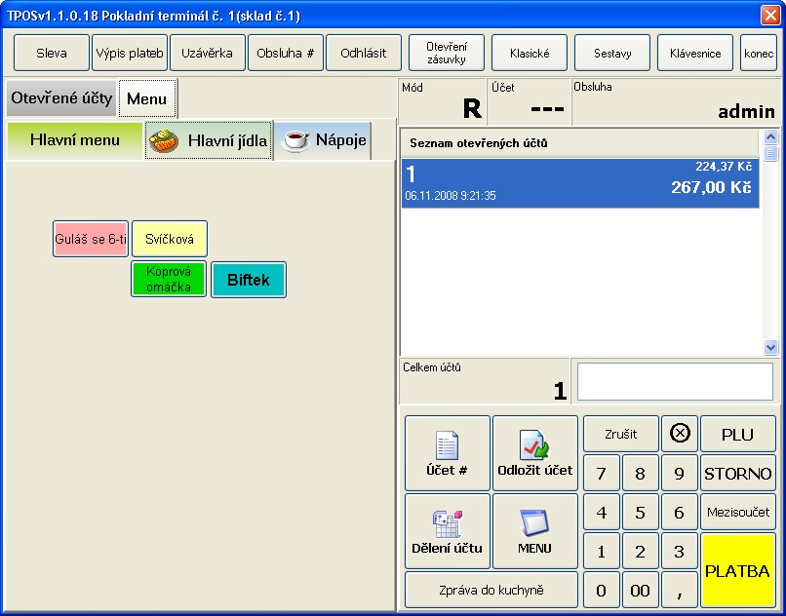786x616 pixels.
Task: Open the Účet # account button
Action: (x=447, y=453)
